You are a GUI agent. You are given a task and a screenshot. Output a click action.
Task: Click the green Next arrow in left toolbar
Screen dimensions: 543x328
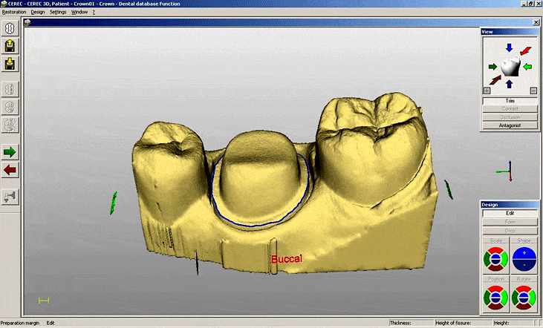[11, 152]
